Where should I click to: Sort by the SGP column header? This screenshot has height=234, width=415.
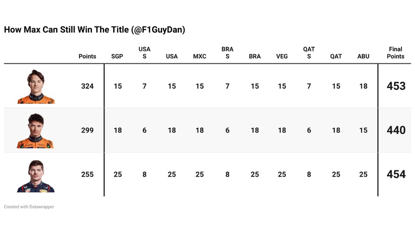[x=117, y=56]
